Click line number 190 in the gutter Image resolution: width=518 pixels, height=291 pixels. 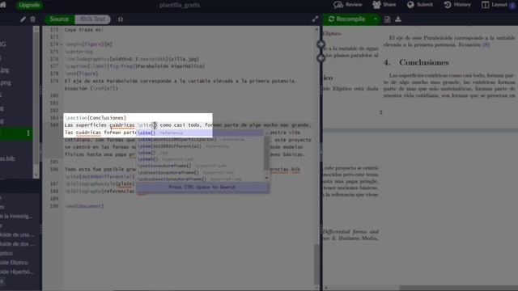pos(54,206)
